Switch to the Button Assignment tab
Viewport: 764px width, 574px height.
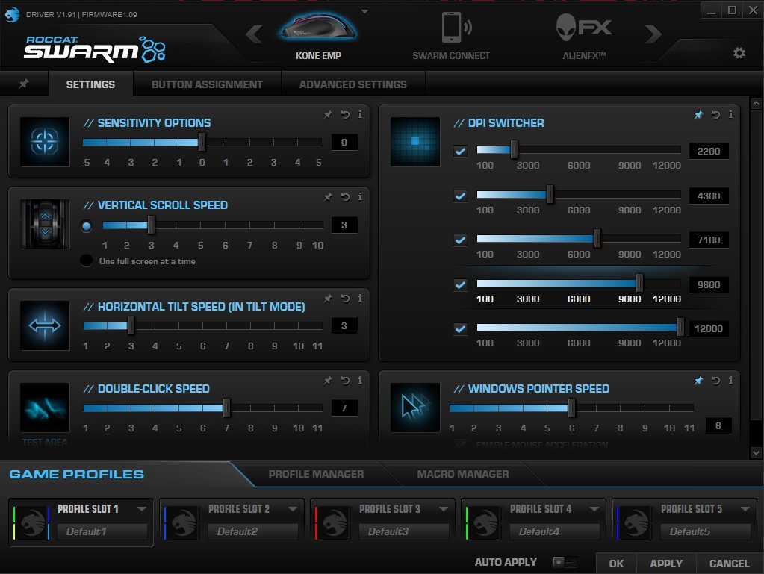[x=207, y=84]
